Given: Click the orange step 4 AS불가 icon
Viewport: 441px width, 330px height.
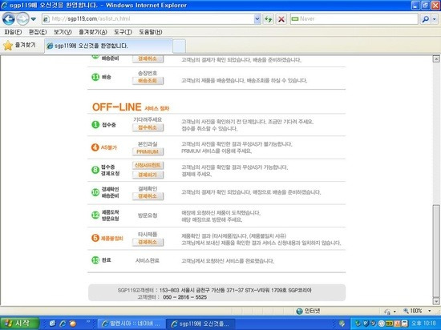Looking at the screenshot, I should pyautogui.click(x=95, y=147).
